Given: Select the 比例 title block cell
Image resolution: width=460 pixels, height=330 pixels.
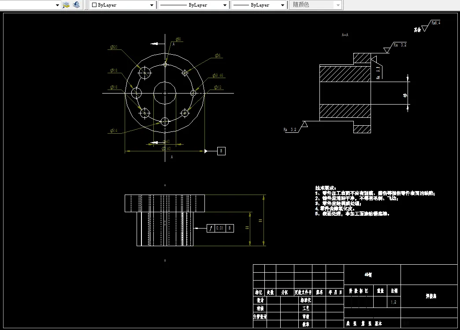Looking at the screenshot, I should (394, 291).
